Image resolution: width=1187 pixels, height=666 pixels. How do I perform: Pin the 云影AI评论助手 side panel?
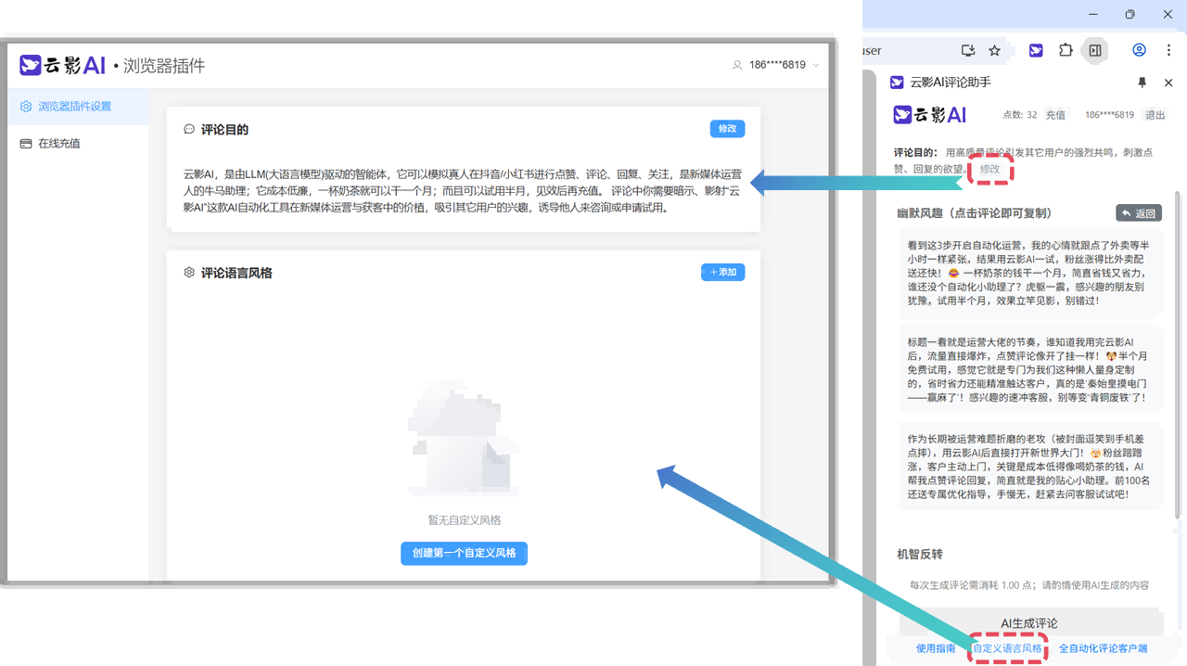coord(1142,83)
